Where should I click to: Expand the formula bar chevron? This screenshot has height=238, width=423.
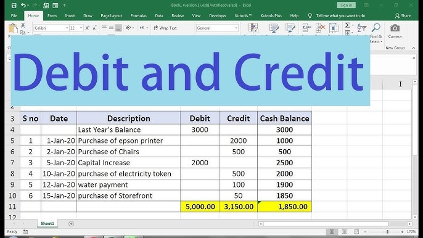(414, 58)
